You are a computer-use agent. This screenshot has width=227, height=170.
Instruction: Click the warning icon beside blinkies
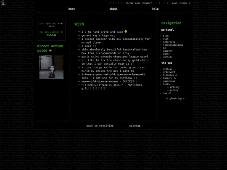(x=176, y=75)
